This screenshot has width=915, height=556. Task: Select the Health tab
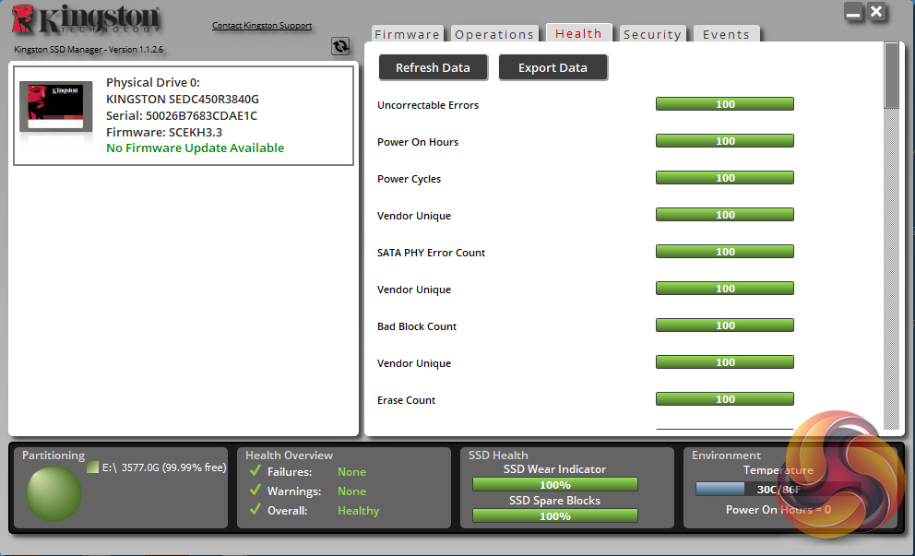pos(578,33)
